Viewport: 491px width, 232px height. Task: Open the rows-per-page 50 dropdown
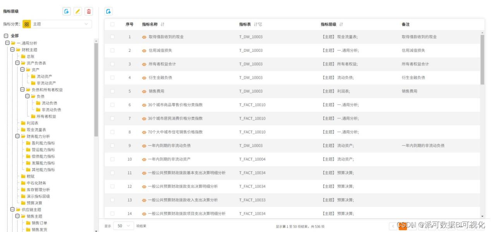124,226
